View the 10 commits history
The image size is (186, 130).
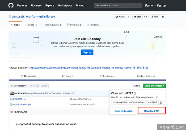tap(28, 76)
